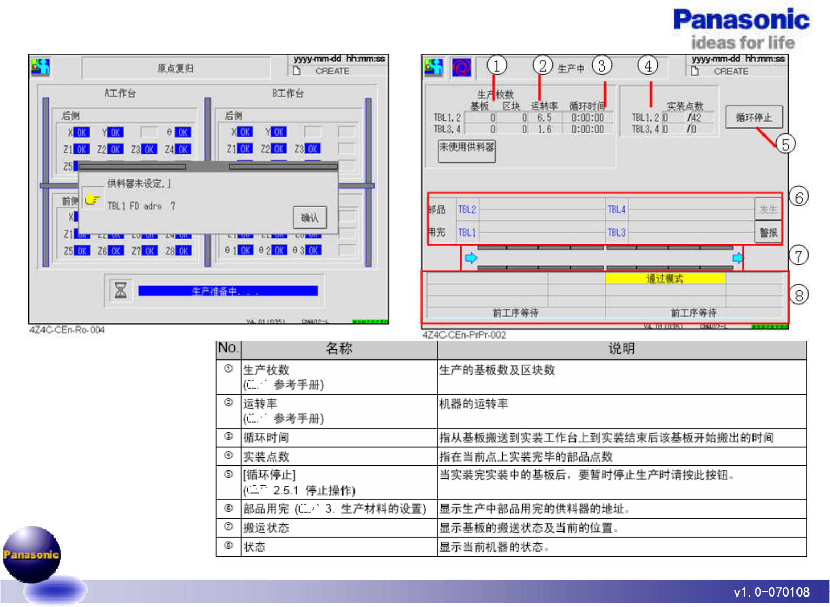Select the TBL3 feeder label in the 用完 row
The width and height of the screenshot is (830, 607).
click(616, 232)
